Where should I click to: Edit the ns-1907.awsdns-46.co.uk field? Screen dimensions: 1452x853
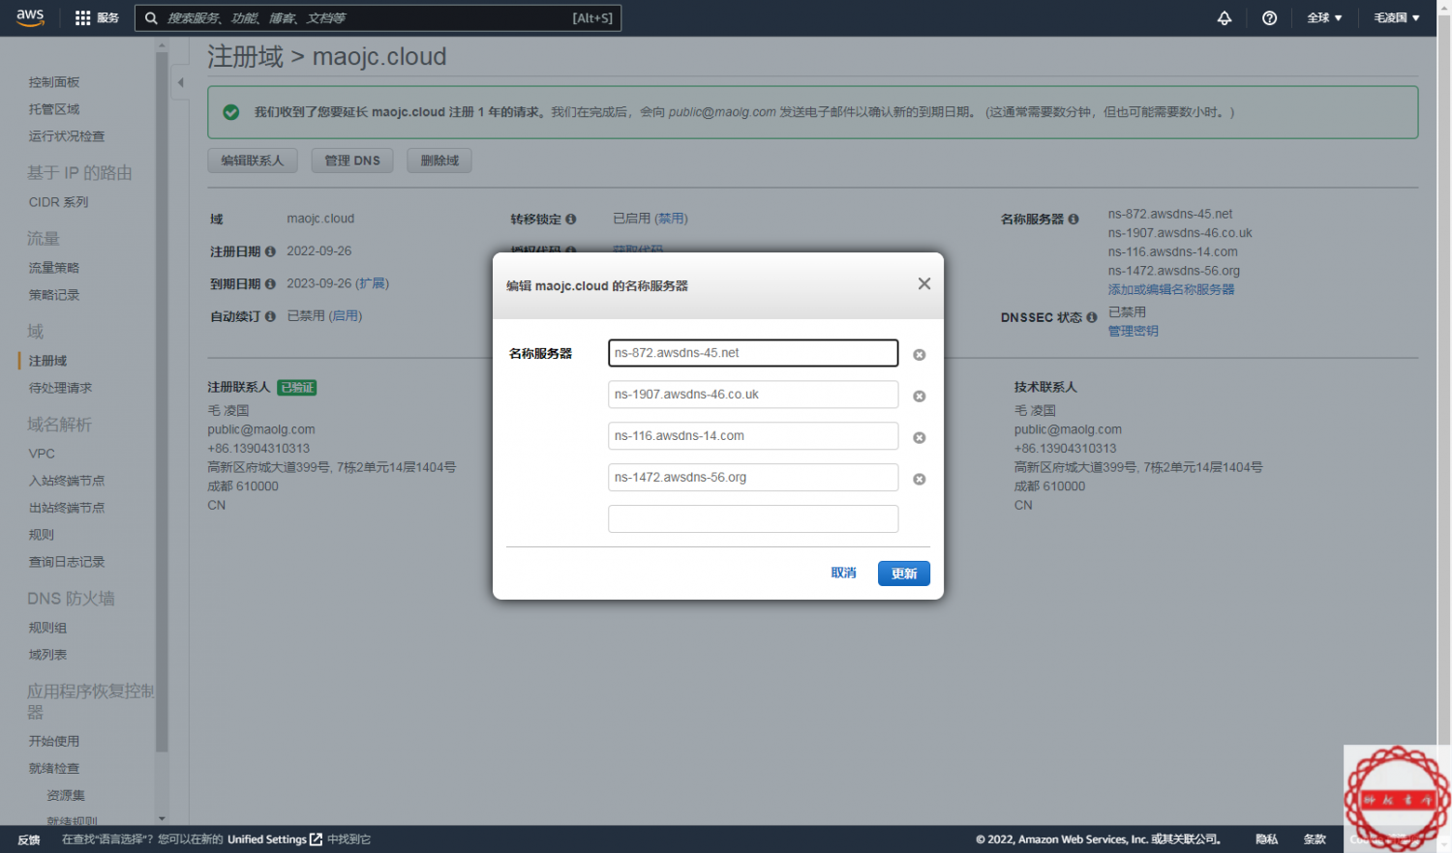753,395
